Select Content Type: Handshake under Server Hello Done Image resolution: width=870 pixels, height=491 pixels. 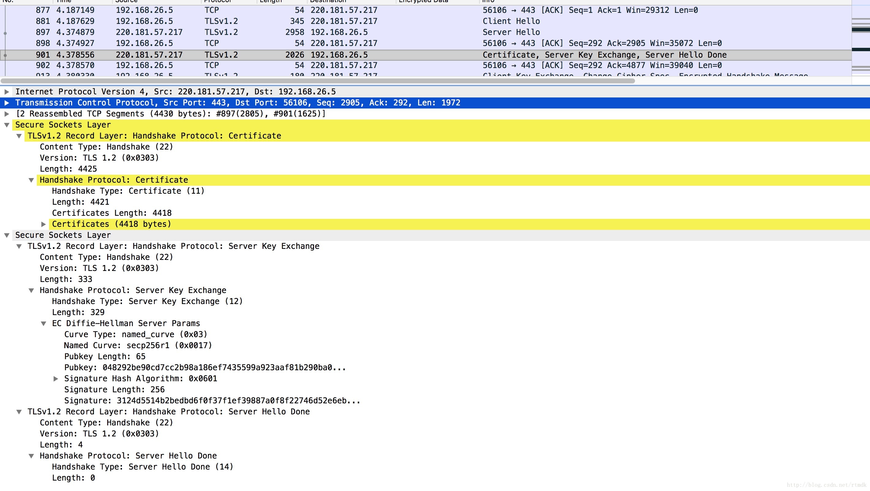click(106, 423)
